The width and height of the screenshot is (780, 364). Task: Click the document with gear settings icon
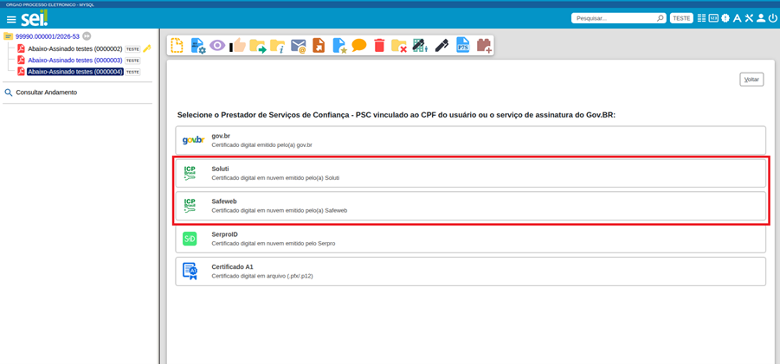(198, 45)
